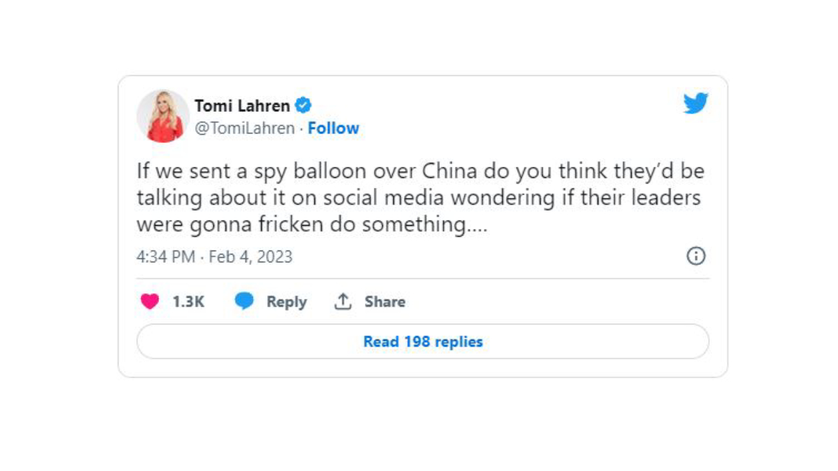Click the Reply text label

click(286, 302)
